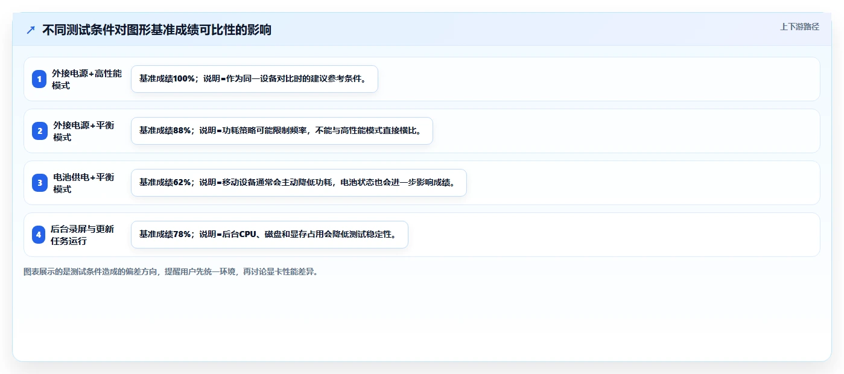
Task: Select step badge number 3
Action: [39, 183]
